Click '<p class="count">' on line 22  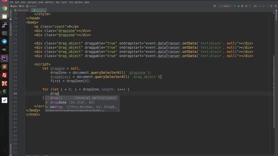click(x=51, y=26)
